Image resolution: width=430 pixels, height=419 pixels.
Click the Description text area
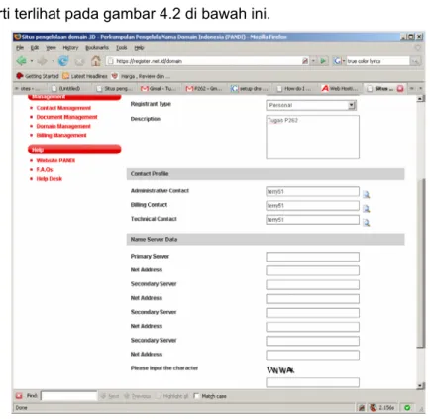point(312,137)
